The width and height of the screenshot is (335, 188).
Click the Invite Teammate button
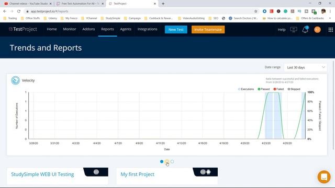(208, 30)
